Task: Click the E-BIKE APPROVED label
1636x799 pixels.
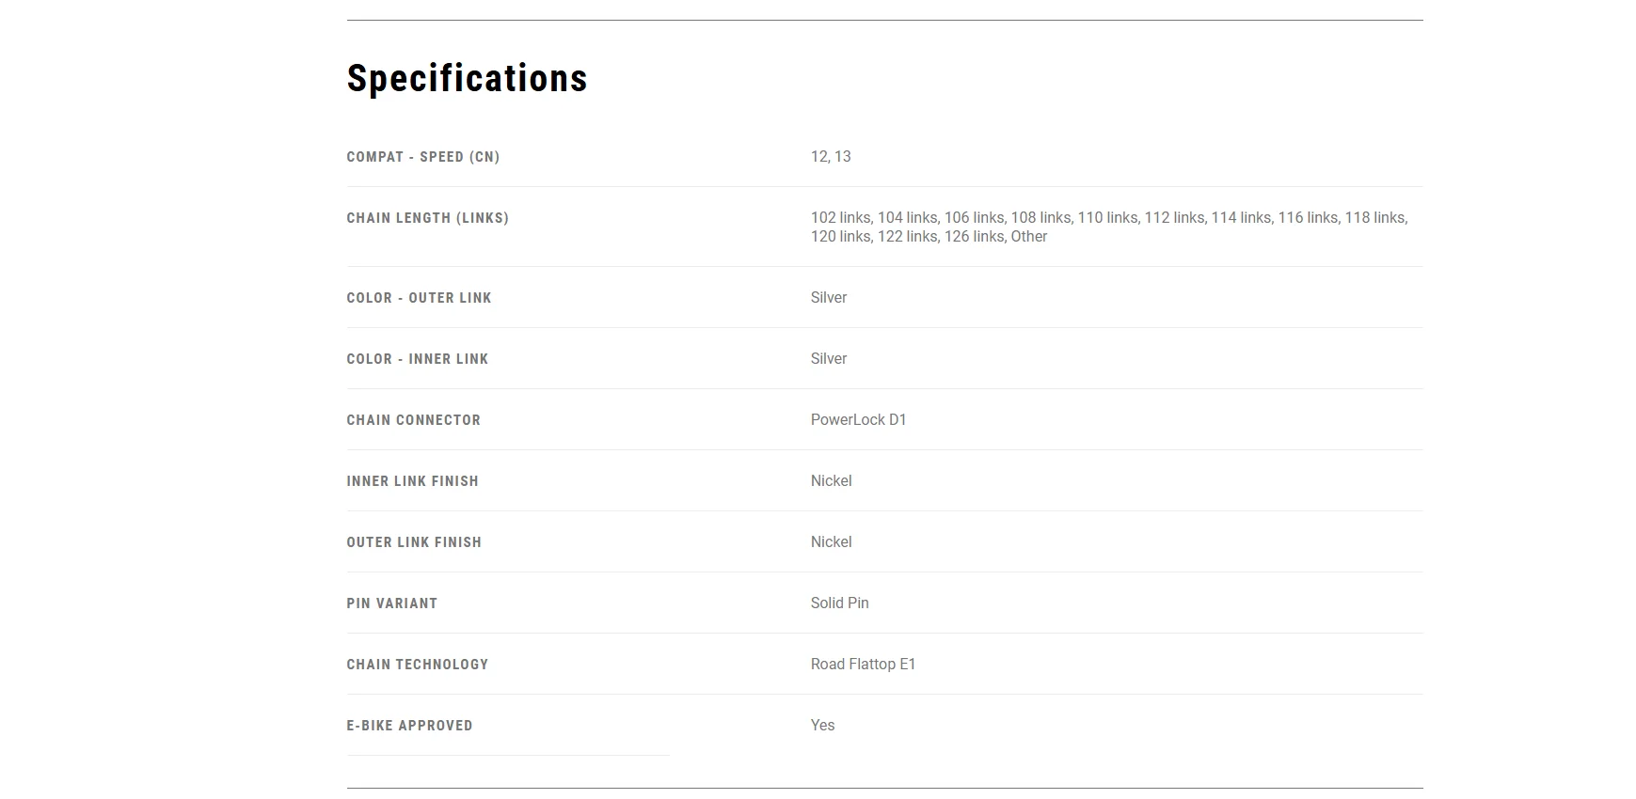Action: pyautogui.click(x=410, y=726)
